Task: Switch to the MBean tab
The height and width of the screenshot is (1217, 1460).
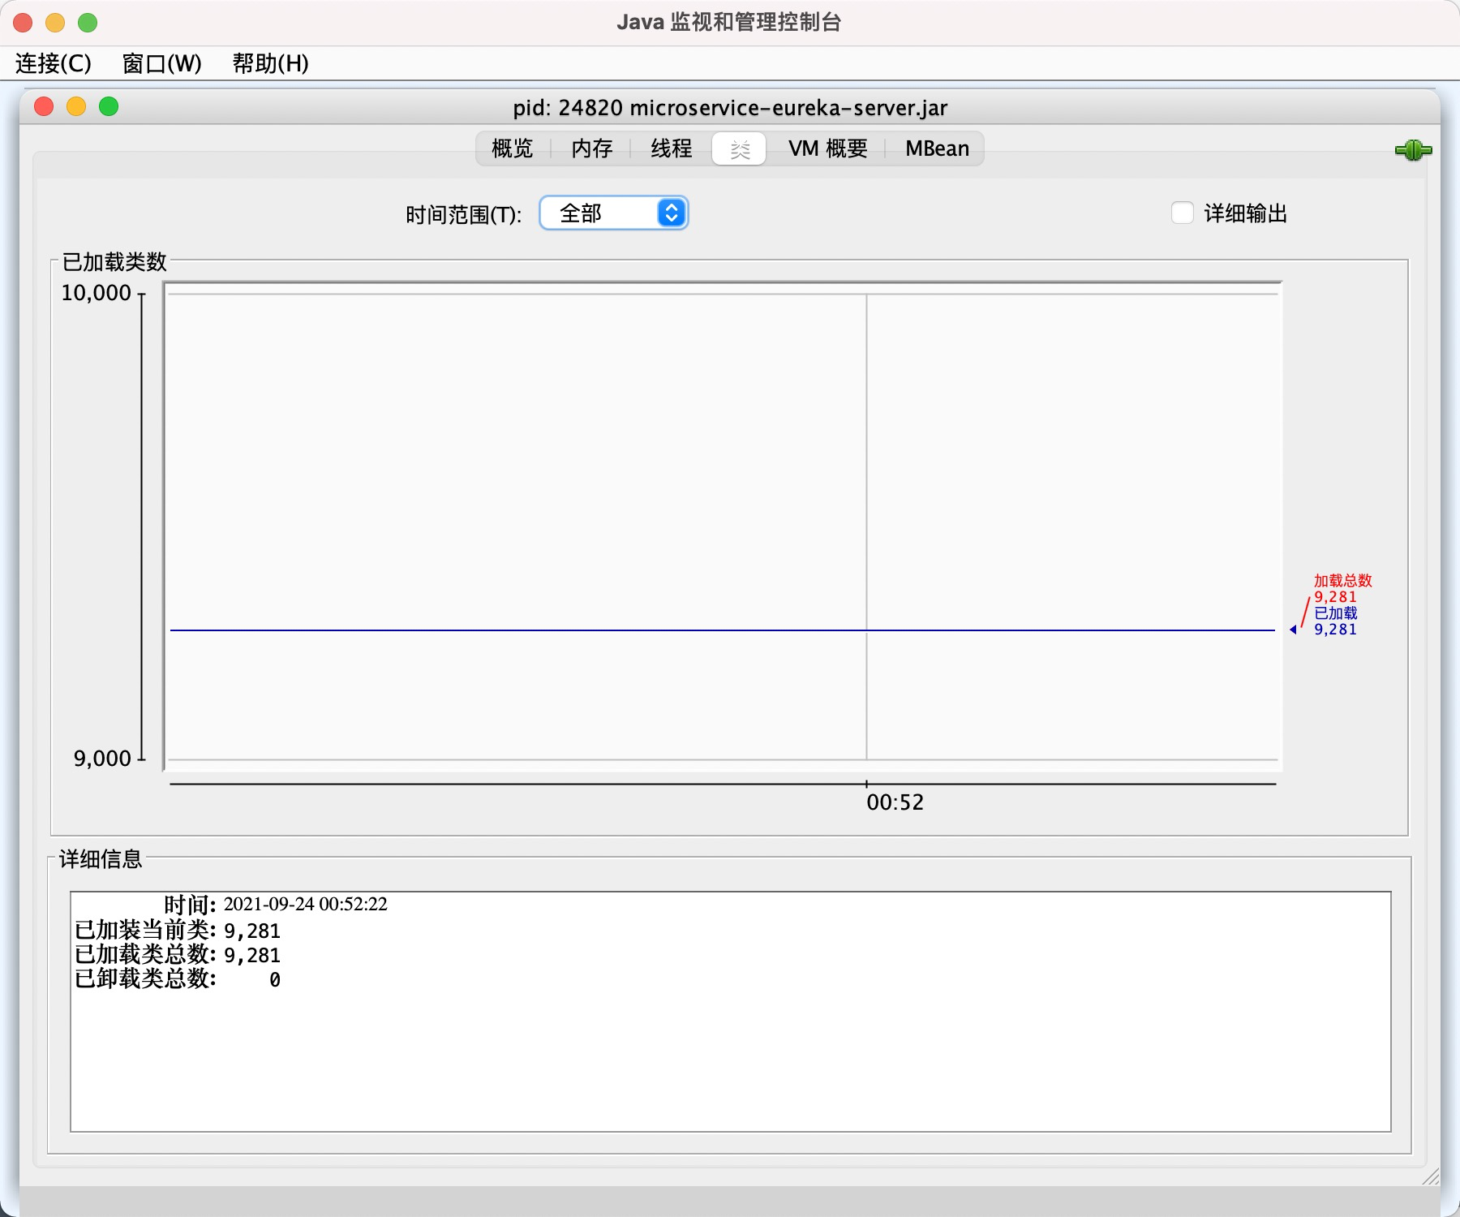Action: pyautogui.click(x=937, y=148)
